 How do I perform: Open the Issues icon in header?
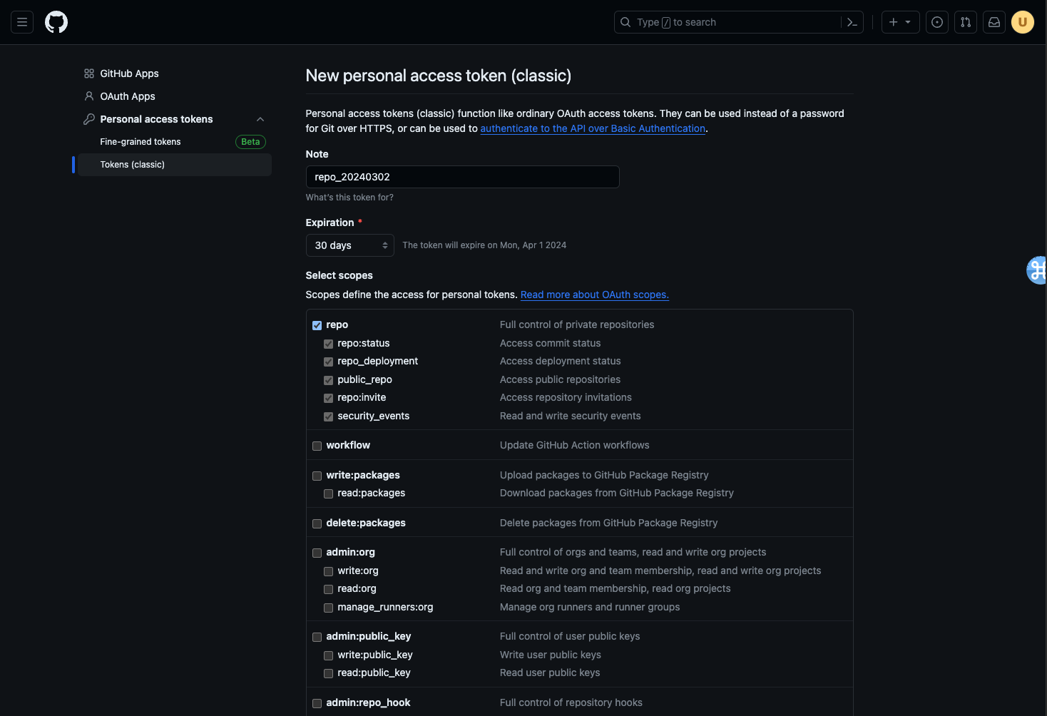point(937,22)
